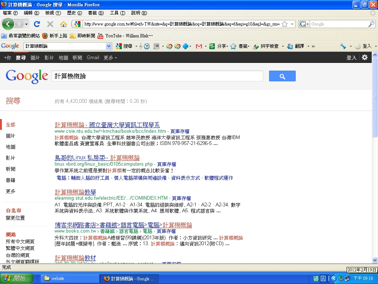Click the first red-green swirl toolbar icon
The width and height of the screenshot is (378, 284).
click(x=169, y=46)
